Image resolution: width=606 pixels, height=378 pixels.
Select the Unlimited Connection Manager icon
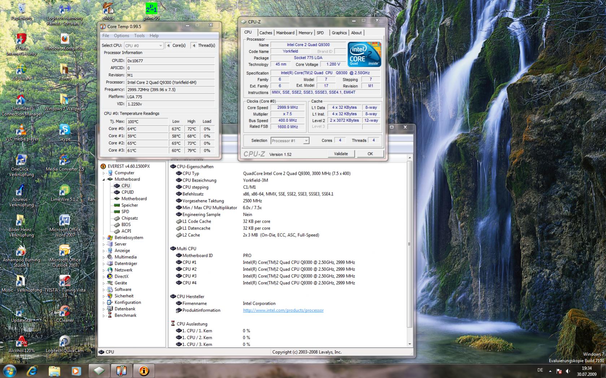click(21, 105)
